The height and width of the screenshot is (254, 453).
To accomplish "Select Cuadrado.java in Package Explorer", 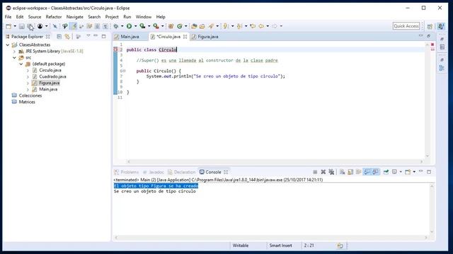I will click(52, 77).
